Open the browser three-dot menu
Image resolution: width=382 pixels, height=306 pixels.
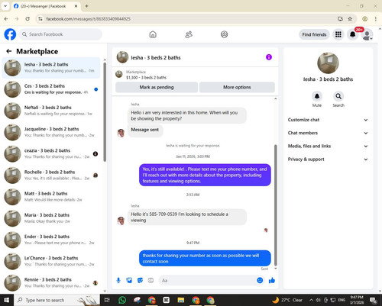(376, 19)
